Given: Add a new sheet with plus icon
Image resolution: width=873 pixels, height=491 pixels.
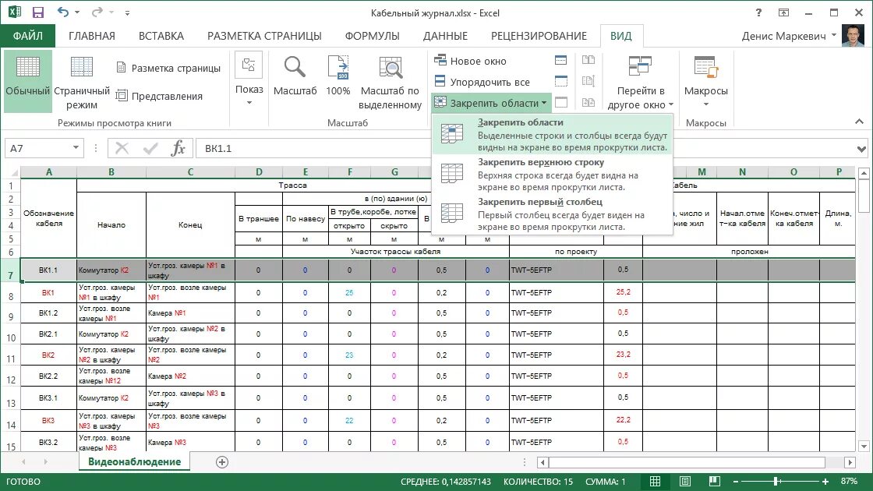Looking at the screenshot, I should point(221,462).
